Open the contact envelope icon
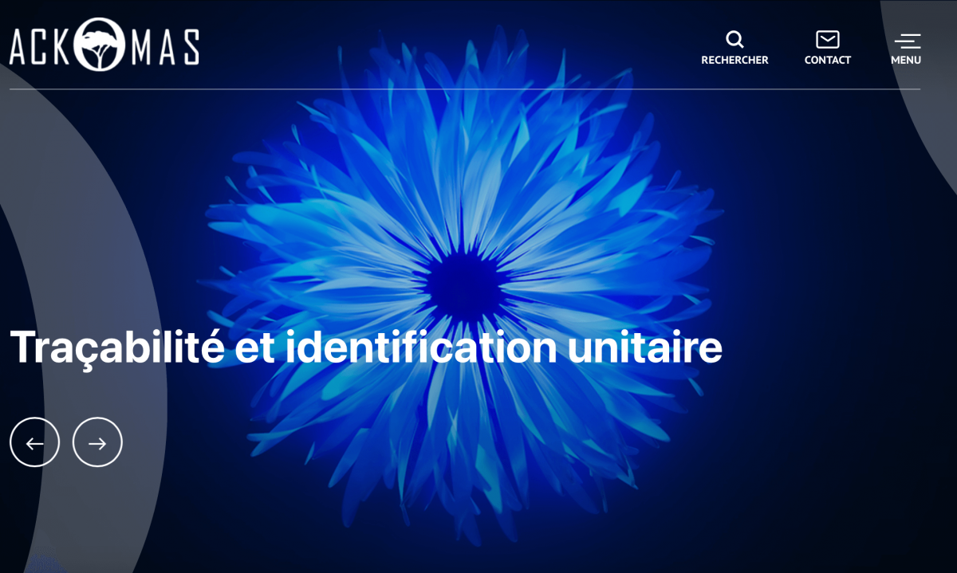This screenshot has height=573, width=957. pos(828,39)
